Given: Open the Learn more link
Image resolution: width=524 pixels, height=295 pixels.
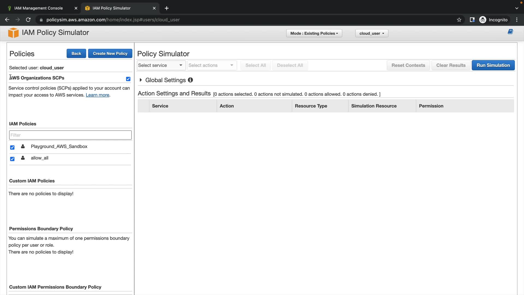Looking at the screenshot, I should [x=97, y=95].
